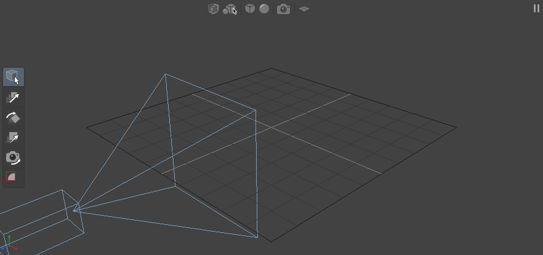Click the frustum apex at camera lens
Viewport: 543px width, 255px height.
click(x=74, y=210)
